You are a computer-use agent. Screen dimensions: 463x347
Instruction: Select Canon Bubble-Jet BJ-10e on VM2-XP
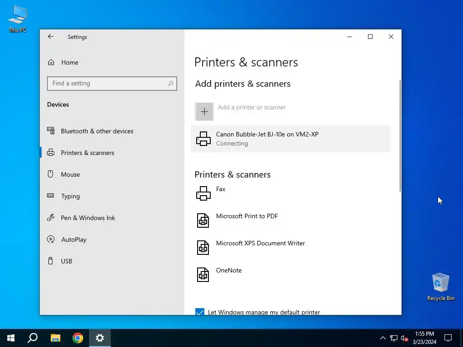tap(291, 139)
